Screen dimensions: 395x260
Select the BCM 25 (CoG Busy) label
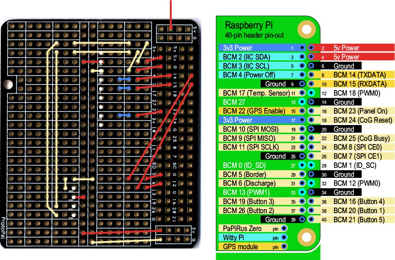coord(362,138)
